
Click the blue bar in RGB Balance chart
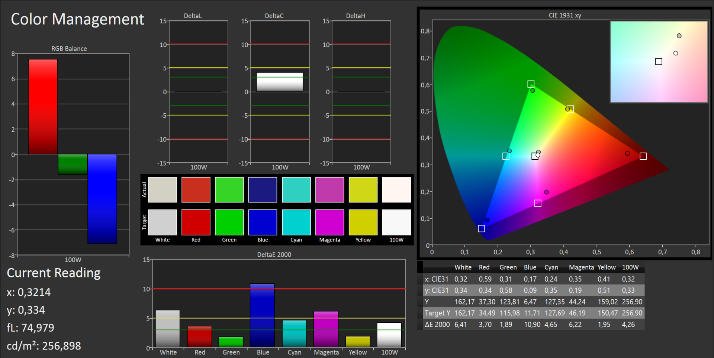[x=102, y=199]
